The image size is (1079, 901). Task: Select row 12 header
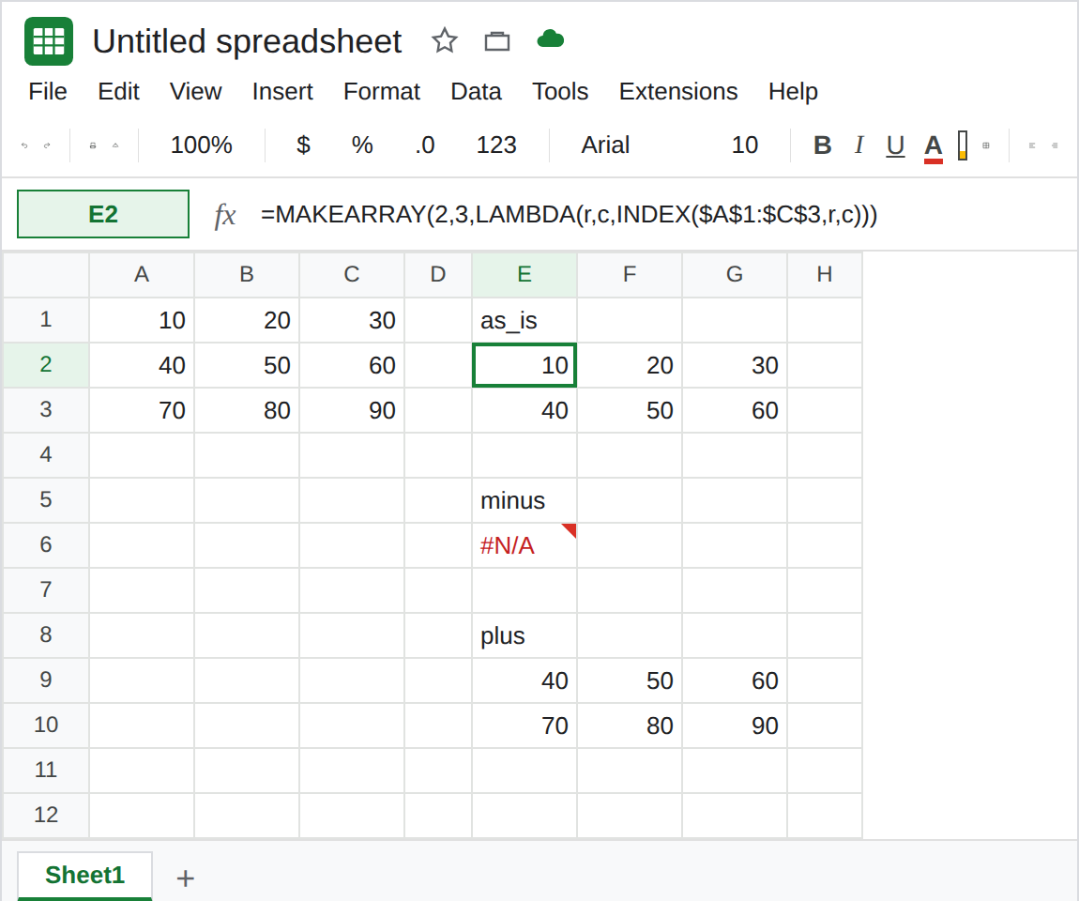[x=45, y=815]
